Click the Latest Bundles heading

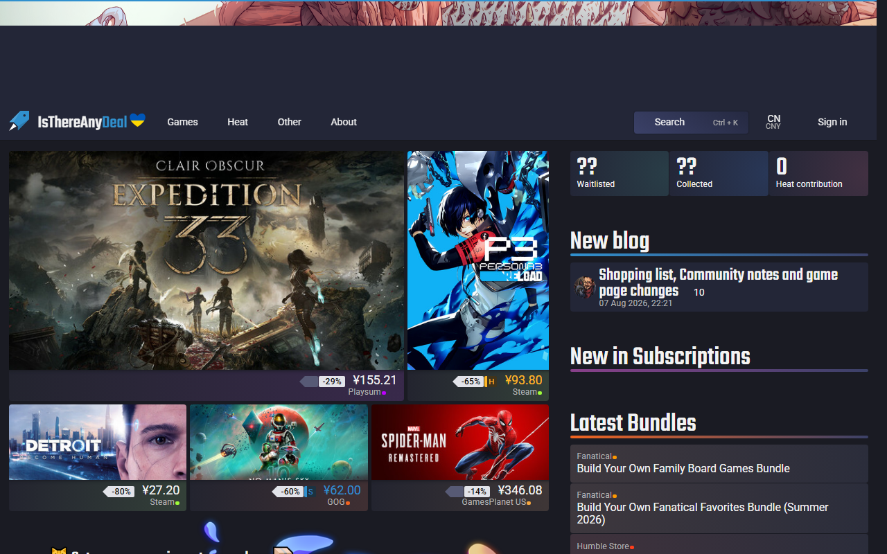pos(633,422)
